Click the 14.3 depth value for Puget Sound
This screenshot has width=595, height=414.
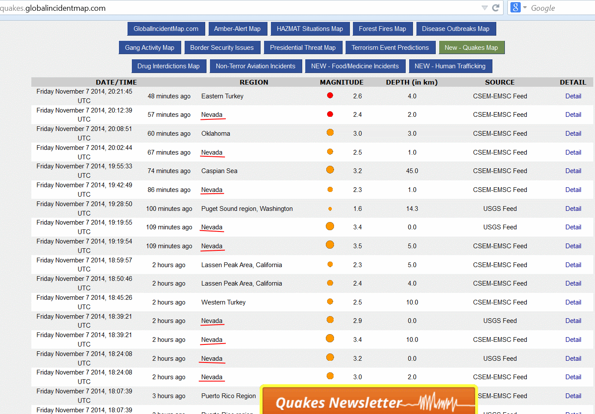pyautogui.click(x=412, y=209)
